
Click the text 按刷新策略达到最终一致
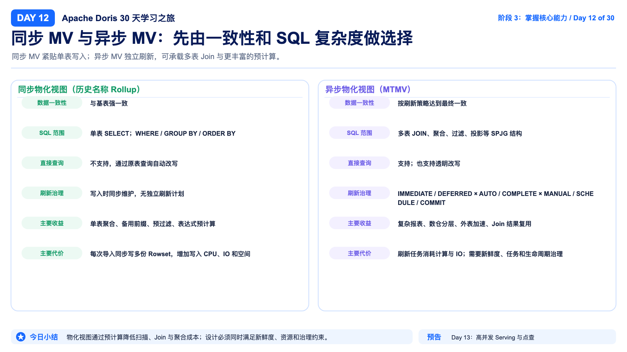pyautogui.click(x=432, y=103)
